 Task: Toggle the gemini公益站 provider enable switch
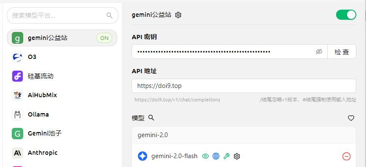click(346, 15)
